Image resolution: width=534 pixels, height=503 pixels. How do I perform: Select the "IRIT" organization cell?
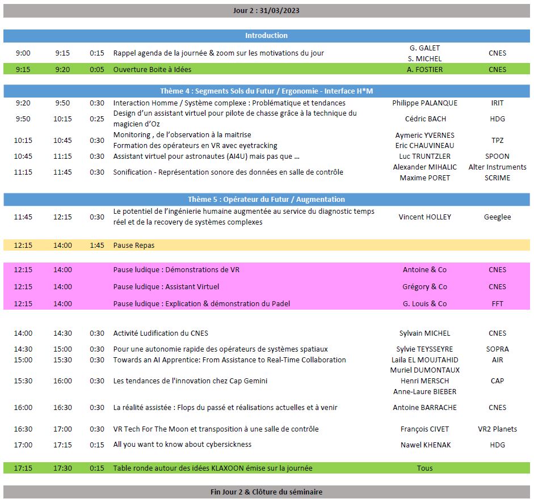(x=497, y=103)
